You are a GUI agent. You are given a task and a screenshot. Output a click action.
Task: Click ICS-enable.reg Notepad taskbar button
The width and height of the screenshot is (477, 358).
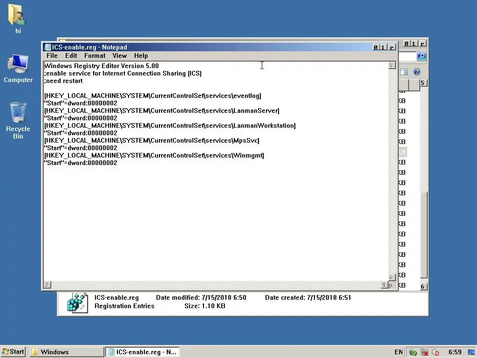click(x=143, y=352)
